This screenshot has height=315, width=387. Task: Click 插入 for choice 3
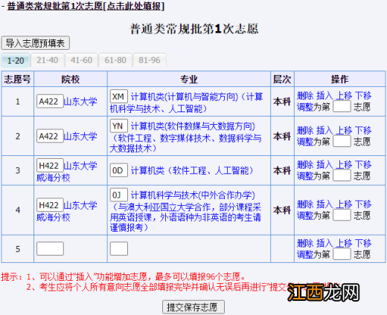click(324, 164)
